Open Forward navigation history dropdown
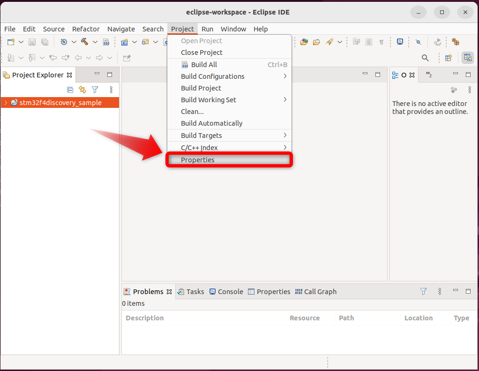Image resolution: width=479 pixels, height=371 pixels. point(110,58)
